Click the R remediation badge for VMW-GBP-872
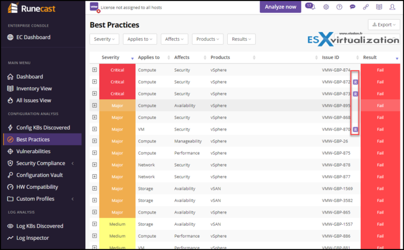The image size is (404, 250). tap(355, 82)
